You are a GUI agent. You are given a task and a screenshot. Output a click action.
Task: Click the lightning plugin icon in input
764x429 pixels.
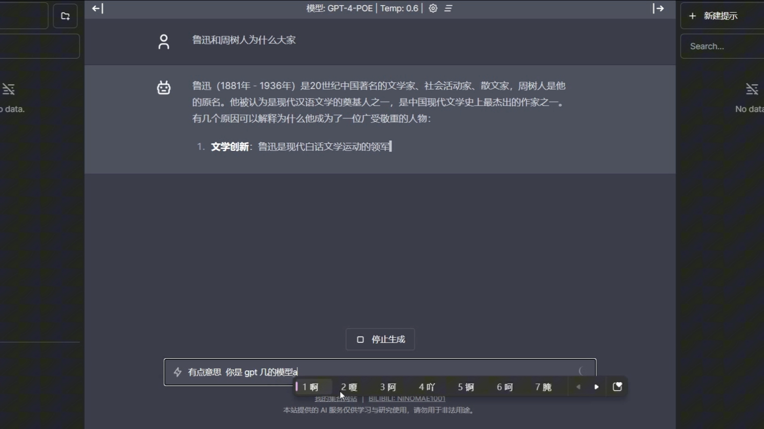coord(178,372)
